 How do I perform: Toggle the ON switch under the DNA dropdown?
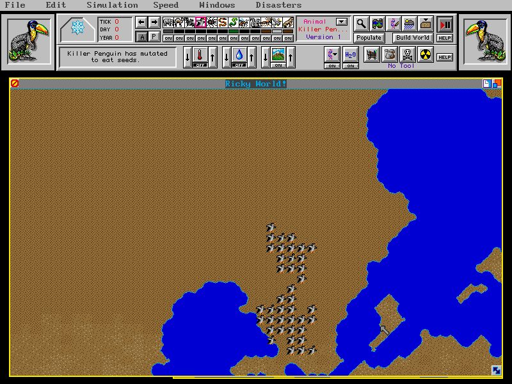(x=332, y=66)
